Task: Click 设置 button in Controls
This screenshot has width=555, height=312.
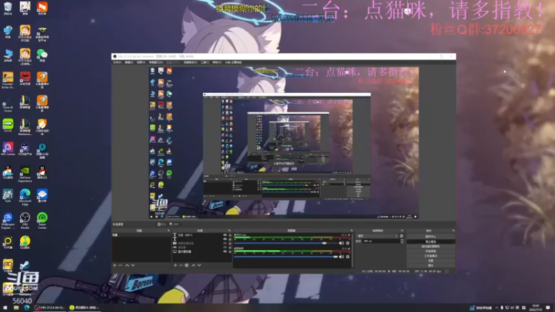Action: click(430, 261)
